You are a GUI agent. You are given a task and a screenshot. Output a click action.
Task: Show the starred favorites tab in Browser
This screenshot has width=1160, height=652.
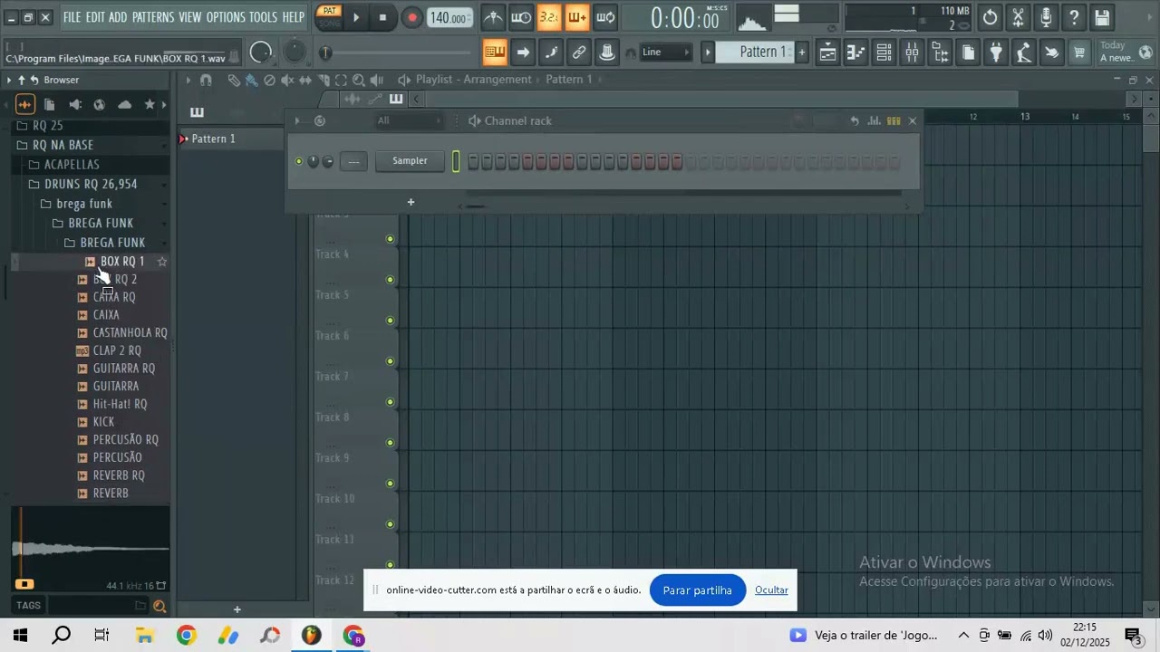[150, 104]
